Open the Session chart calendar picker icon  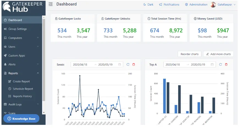pos(120,64)
